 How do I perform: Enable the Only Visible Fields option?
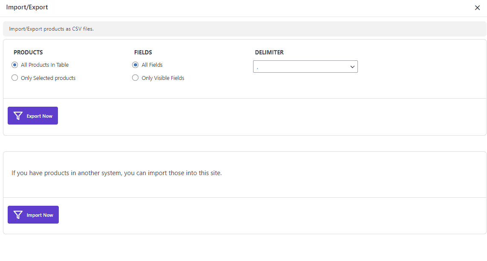pyautogui.click(x=135, y=78)
